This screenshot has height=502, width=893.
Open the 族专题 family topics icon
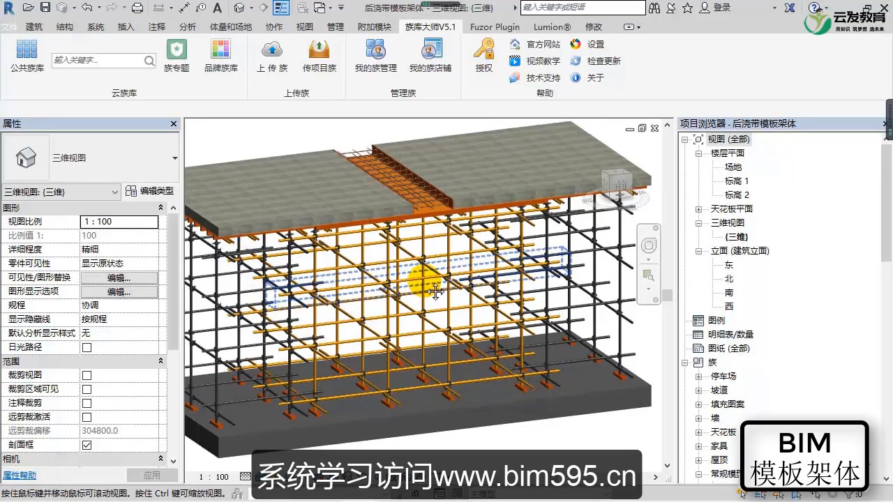[177, 55]
